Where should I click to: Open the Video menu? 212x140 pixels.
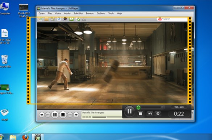coord(58,13)
